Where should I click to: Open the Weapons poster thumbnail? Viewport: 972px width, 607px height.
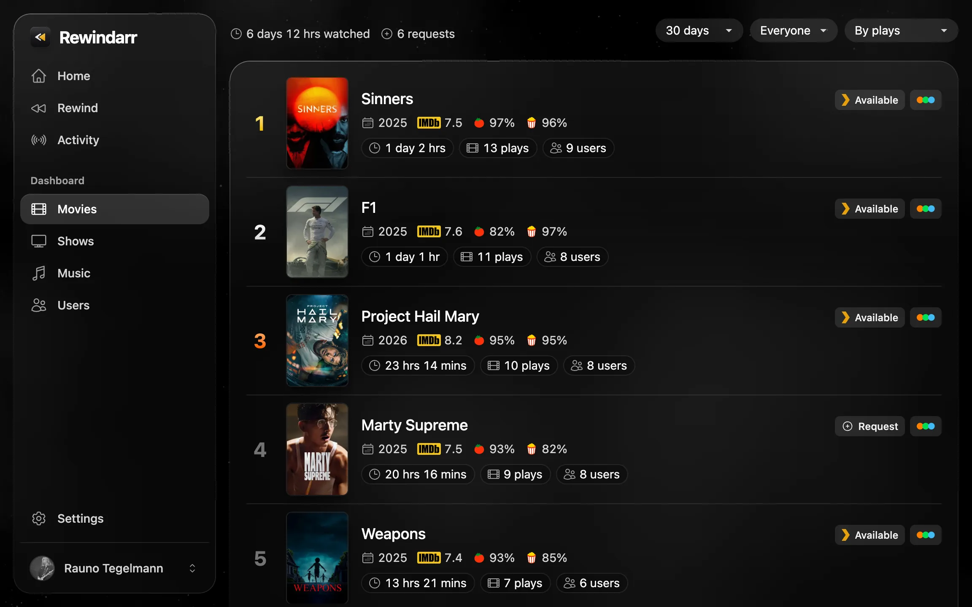coord(317,558)
